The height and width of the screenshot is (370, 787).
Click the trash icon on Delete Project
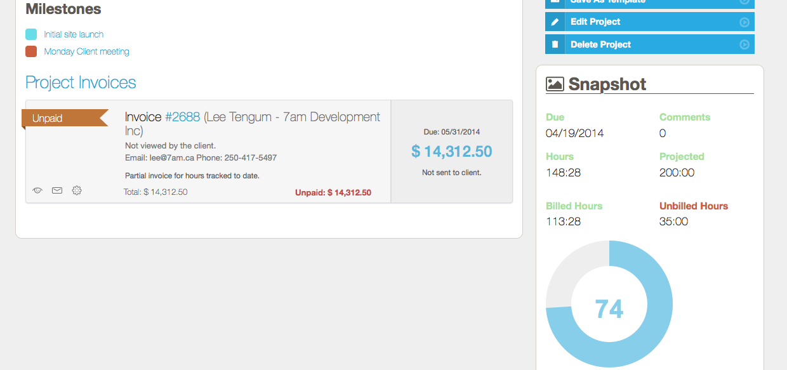[555, 44]
